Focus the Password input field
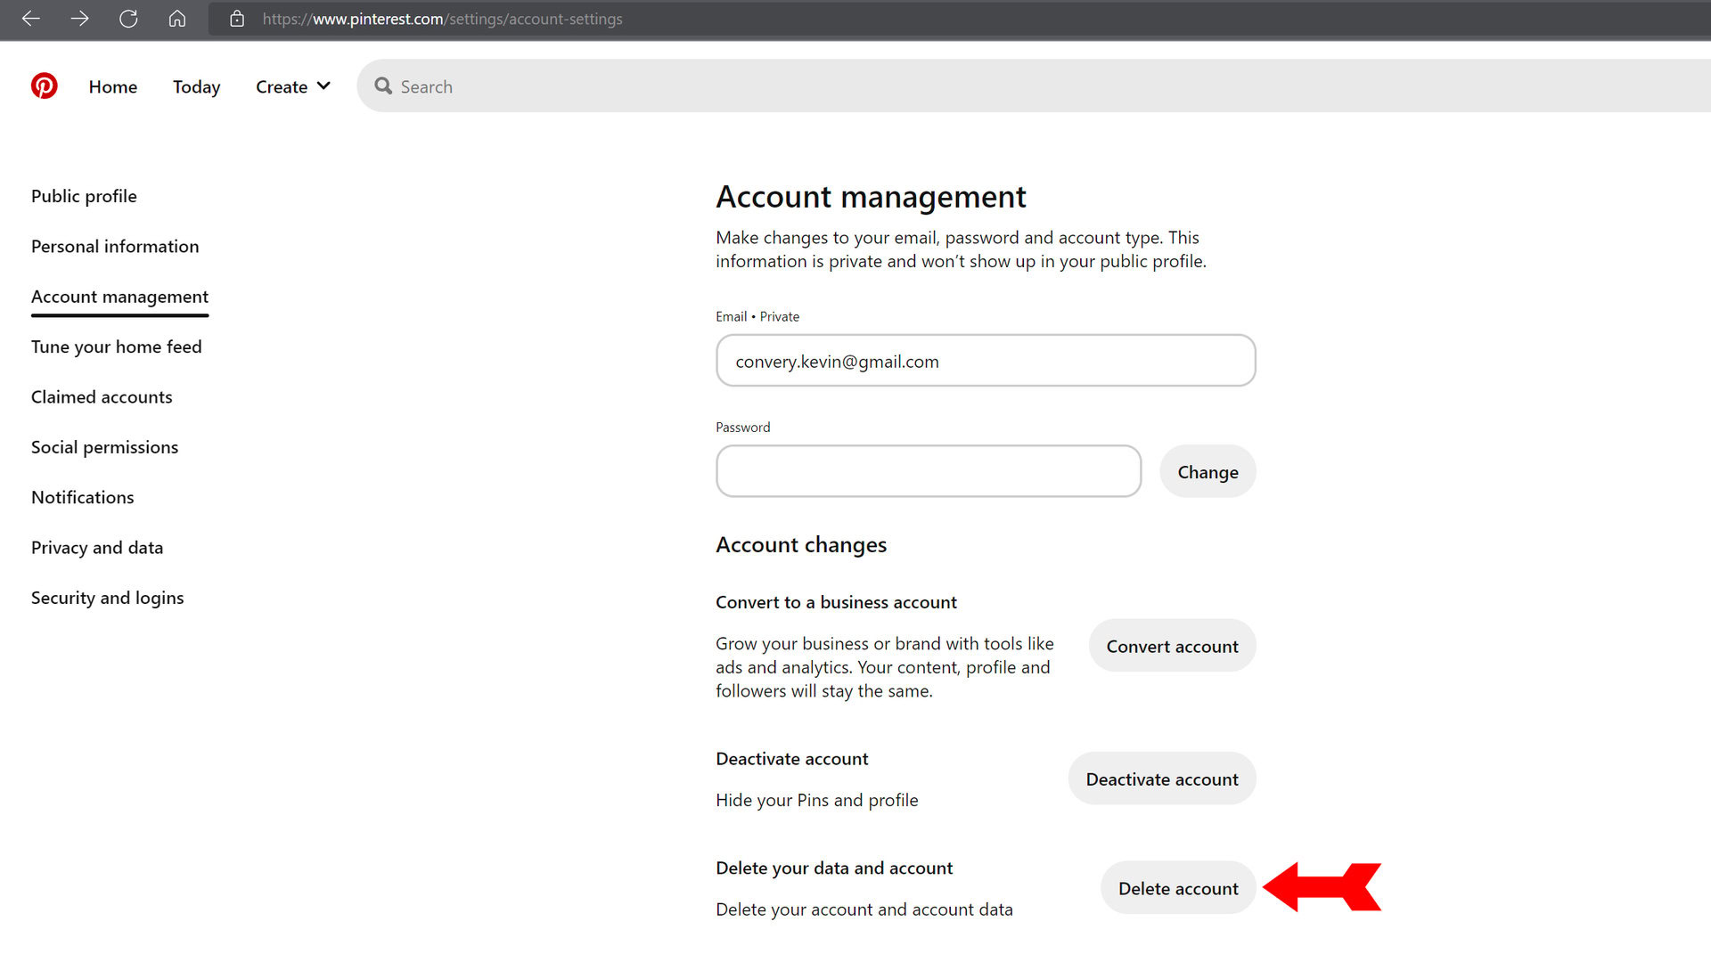This screenshot has height=962, width=1711. click(928, 472)
